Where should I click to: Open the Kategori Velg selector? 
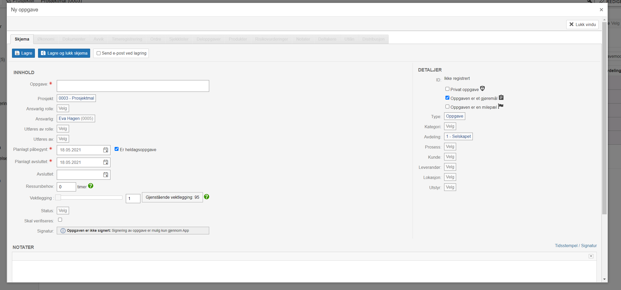pyautogui.click(x=450, y=126)
